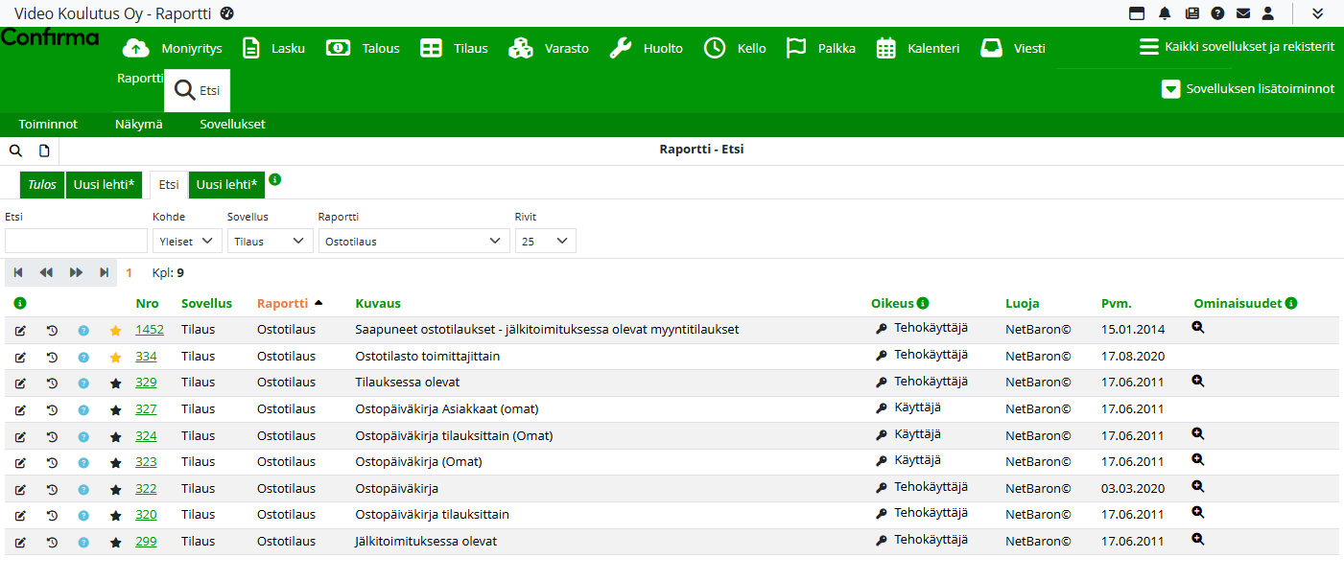Image resolution: width=1344 pixels, height=581 pixels.
Task: Click edit icon for report 1452
Action: [20, 330]
